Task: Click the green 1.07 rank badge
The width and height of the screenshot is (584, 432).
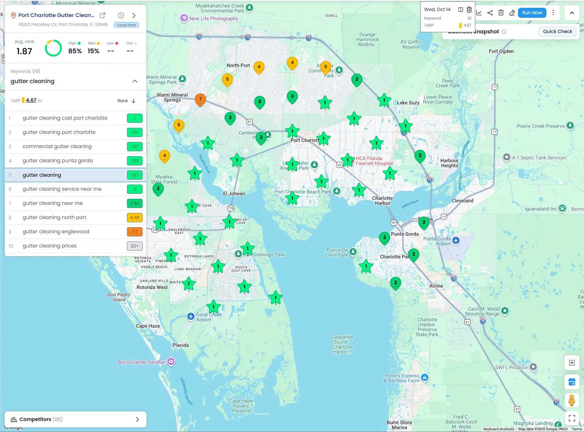Action: [135, 132]
